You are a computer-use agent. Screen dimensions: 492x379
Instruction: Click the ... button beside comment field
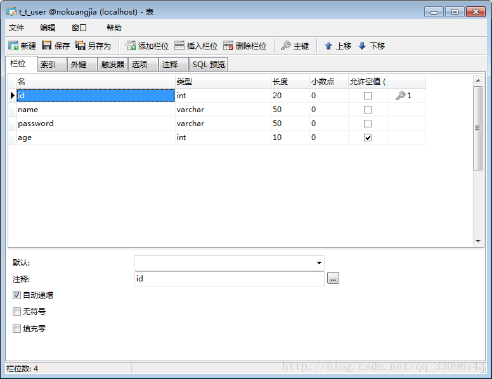pos(333,278)
